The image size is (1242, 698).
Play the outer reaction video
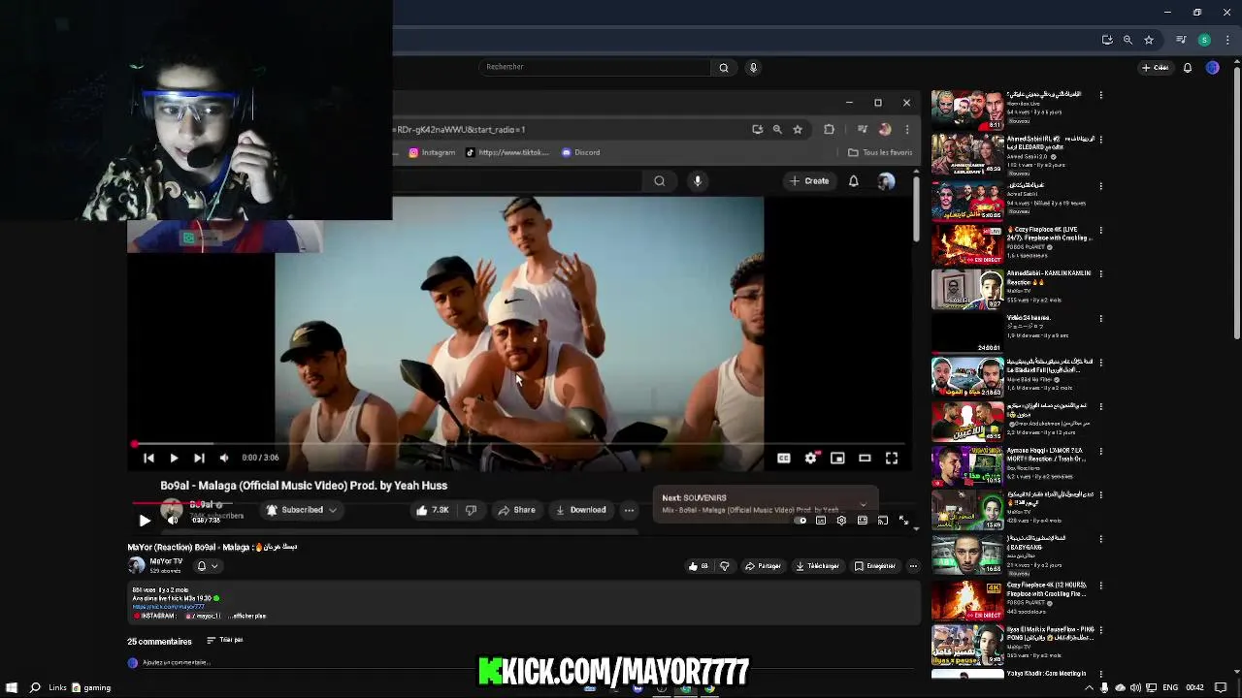point(145,521)
